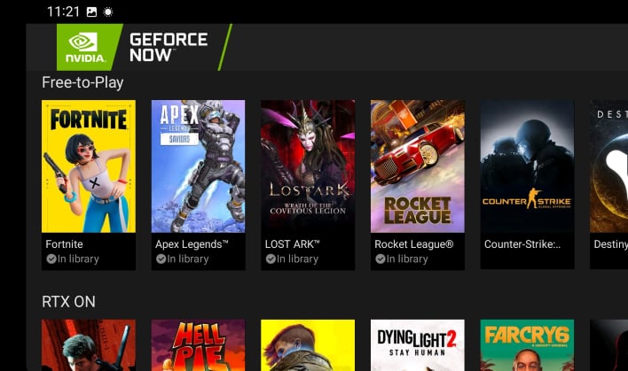
Task: Click the checkmark icon under LOST ARK
Action: click(x=271, y=259)
